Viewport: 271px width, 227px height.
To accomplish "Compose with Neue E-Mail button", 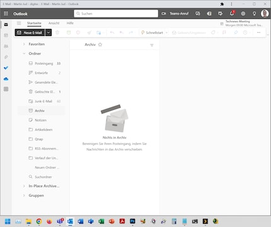I will coord(30,33).
